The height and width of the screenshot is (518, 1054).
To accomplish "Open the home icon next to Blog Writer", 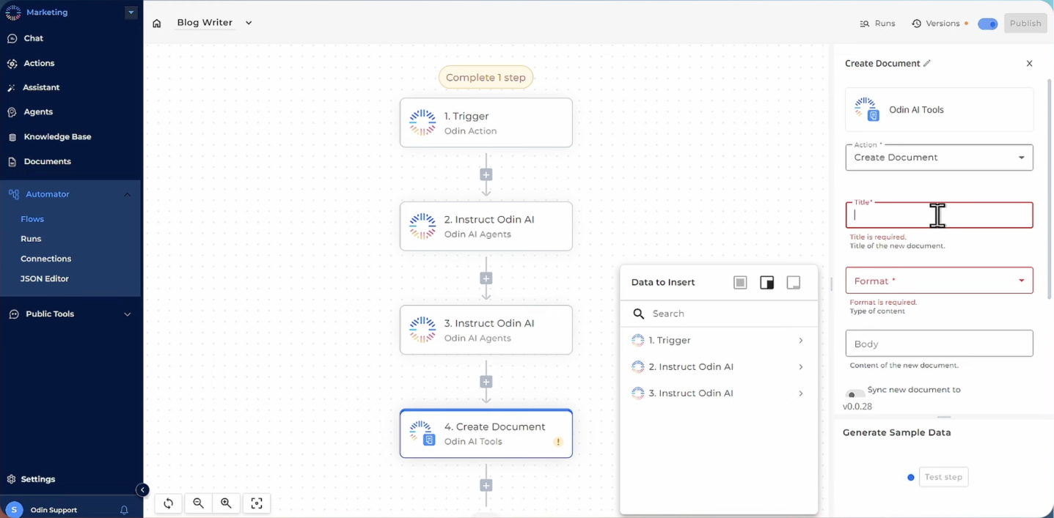I will pos(156,23).
